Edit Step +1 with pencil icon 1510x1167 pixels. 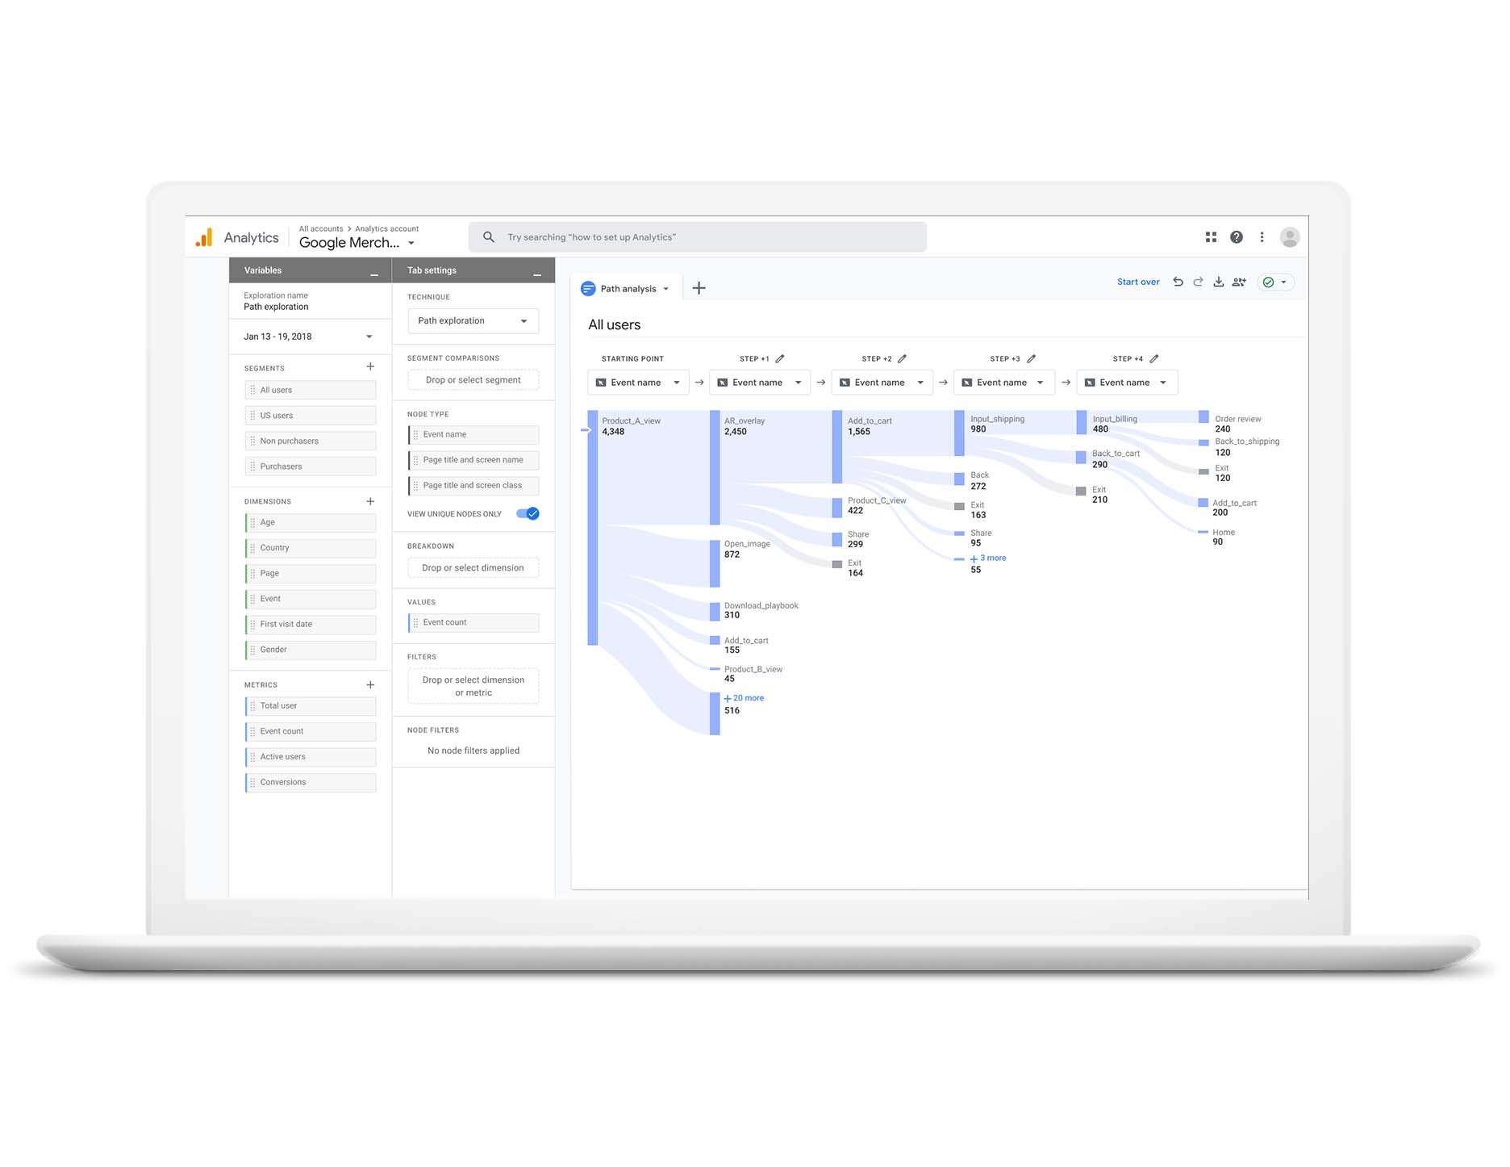coord(779,358)
